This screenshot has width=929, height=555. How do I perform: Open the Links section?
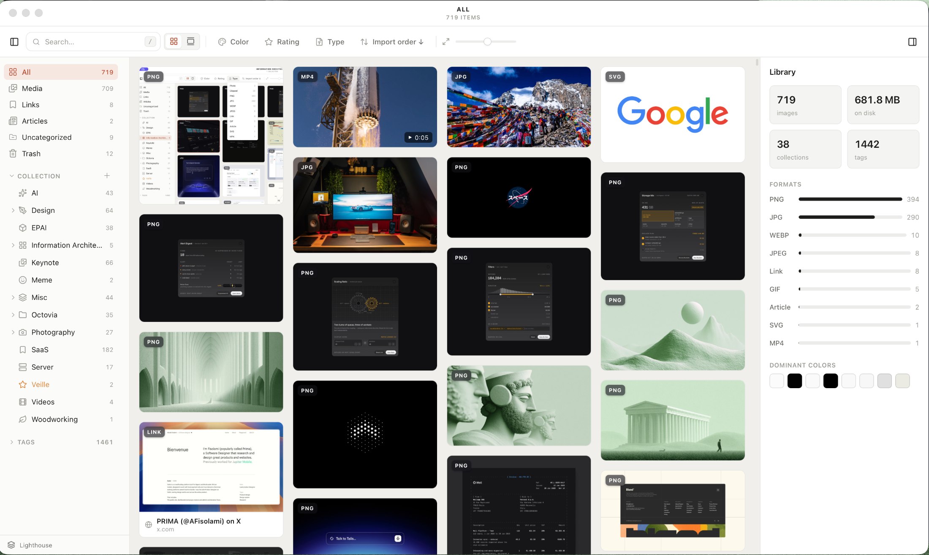point(61,105)
